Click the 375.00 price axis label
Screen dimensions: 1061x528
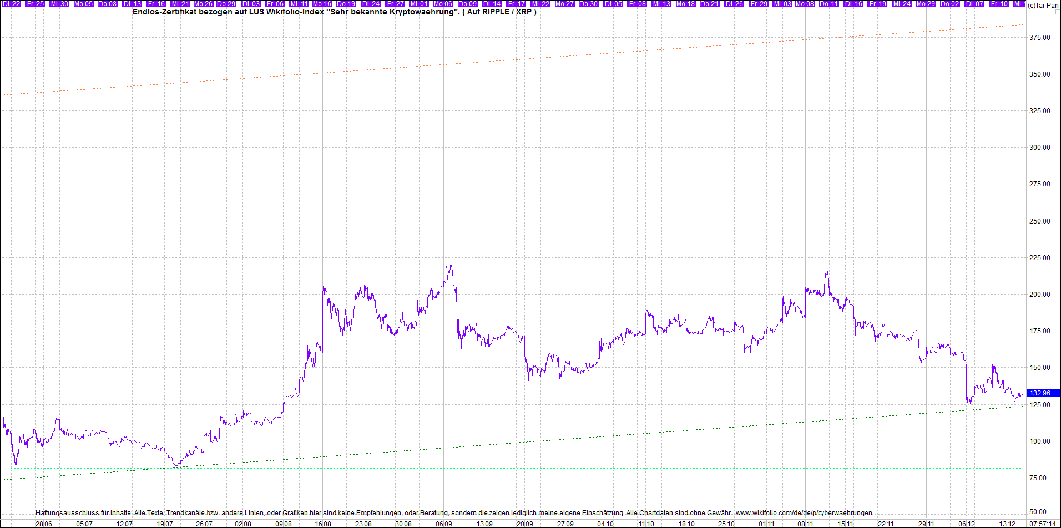[1039, 38]
